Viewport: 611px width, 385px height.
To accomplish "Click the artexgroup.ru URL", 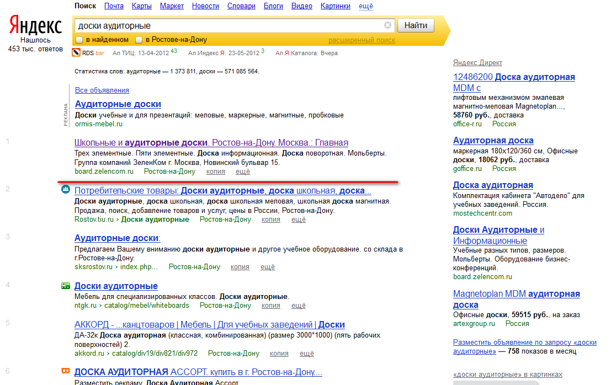I will tap(474, 324).
